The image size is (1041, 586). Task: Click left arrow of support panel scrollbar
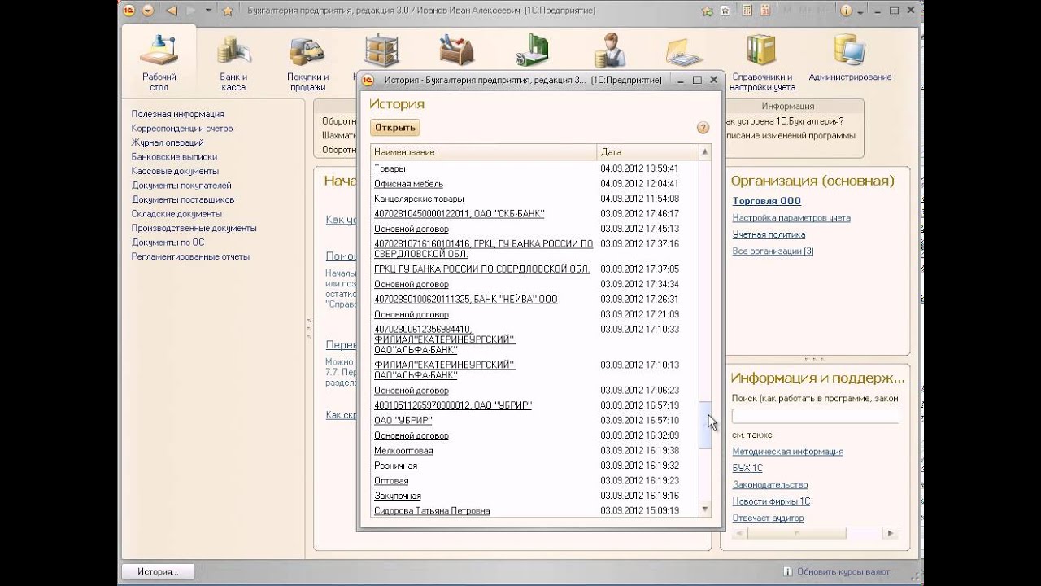[x=738, y=534]
